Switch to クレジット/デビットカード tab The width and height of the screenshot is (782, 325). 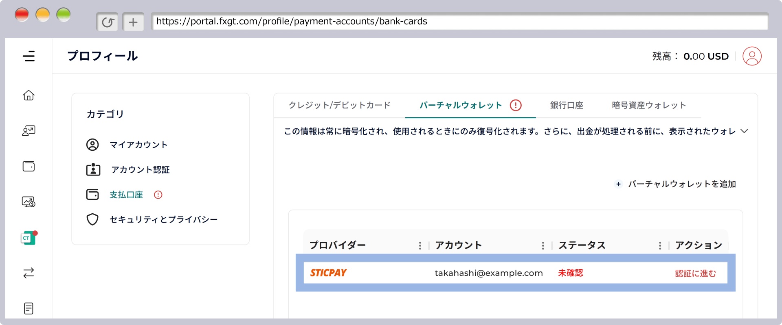point(339,105)
